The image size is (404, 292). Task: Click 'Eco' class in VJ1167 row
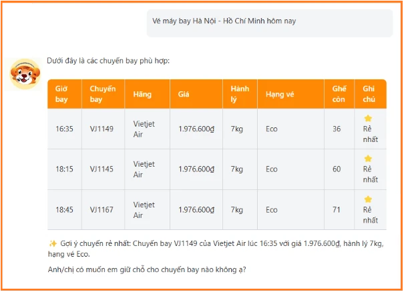click(272, 210)
